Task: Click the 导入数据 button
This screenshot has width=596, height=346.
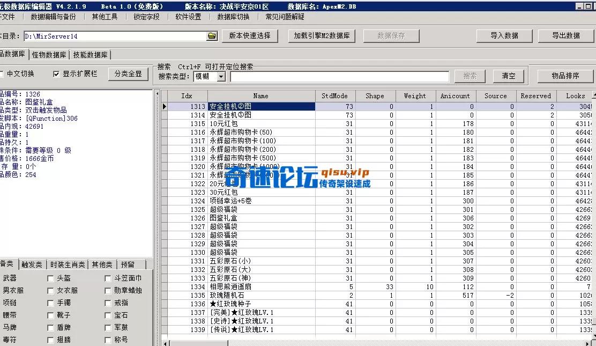Action: [504, 36]
